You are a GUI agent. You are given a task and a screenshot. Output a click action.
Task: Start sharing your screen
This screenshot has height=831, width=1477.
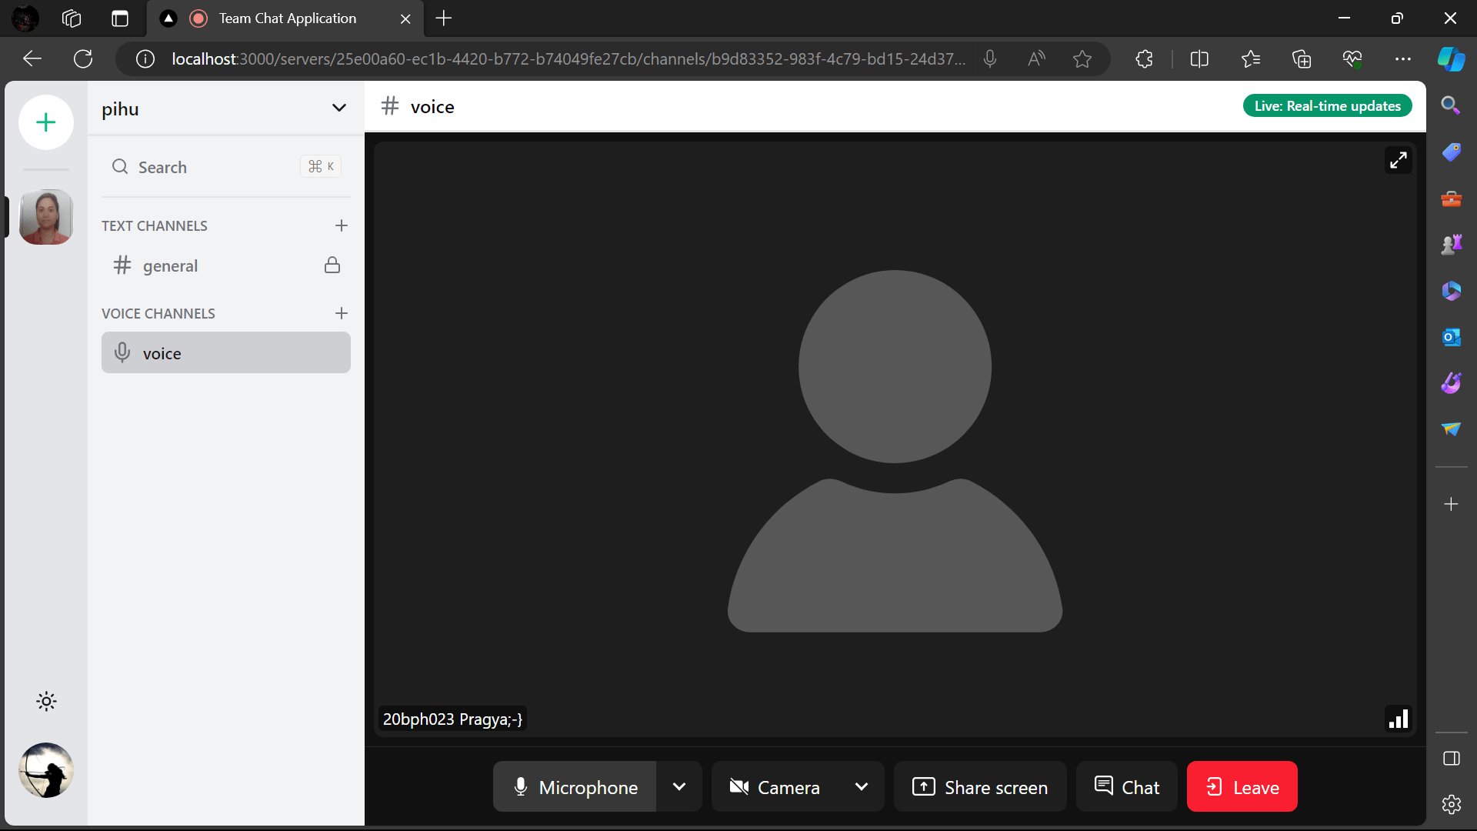[980, 787]
